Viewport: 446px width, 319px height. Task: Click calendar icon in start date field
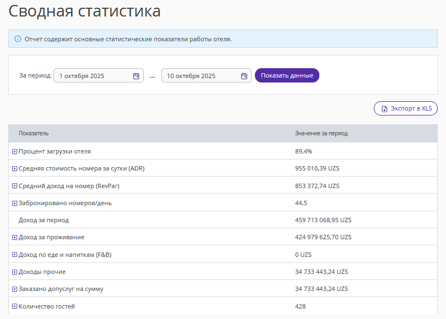coord(136,76)
